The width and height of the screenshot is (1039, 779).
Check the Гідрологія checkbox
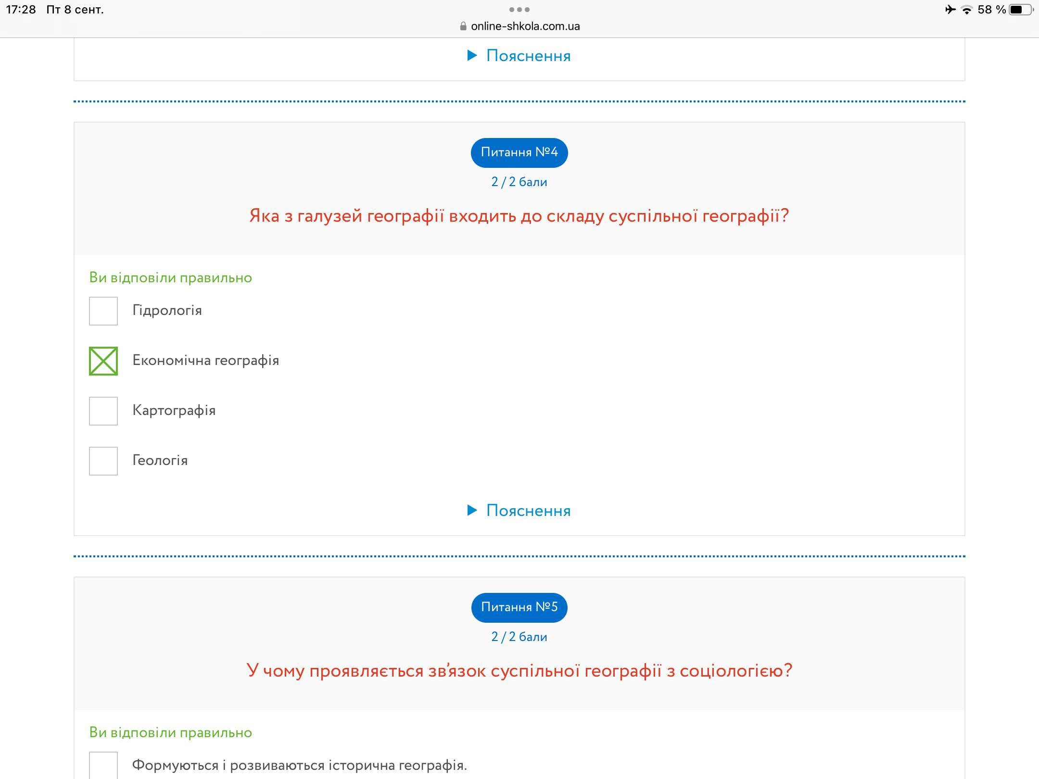click(103, 311)
